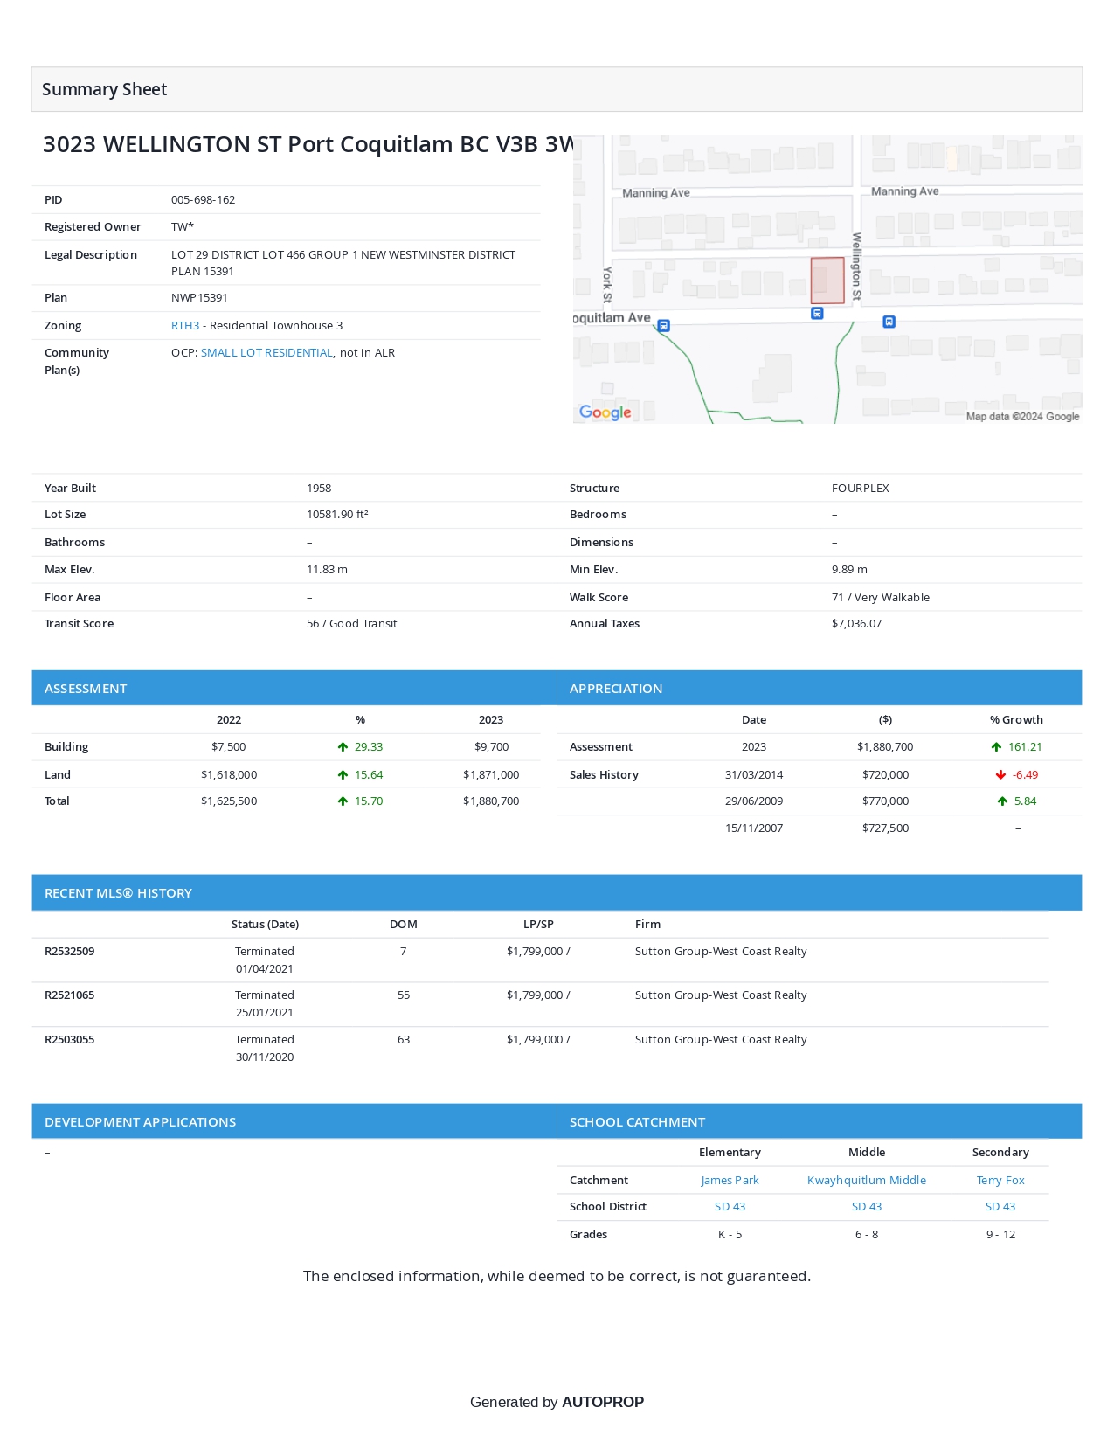
Task: Click the Registered Owner value TW*
Action: pyautogui.click(x=183, y=227)
